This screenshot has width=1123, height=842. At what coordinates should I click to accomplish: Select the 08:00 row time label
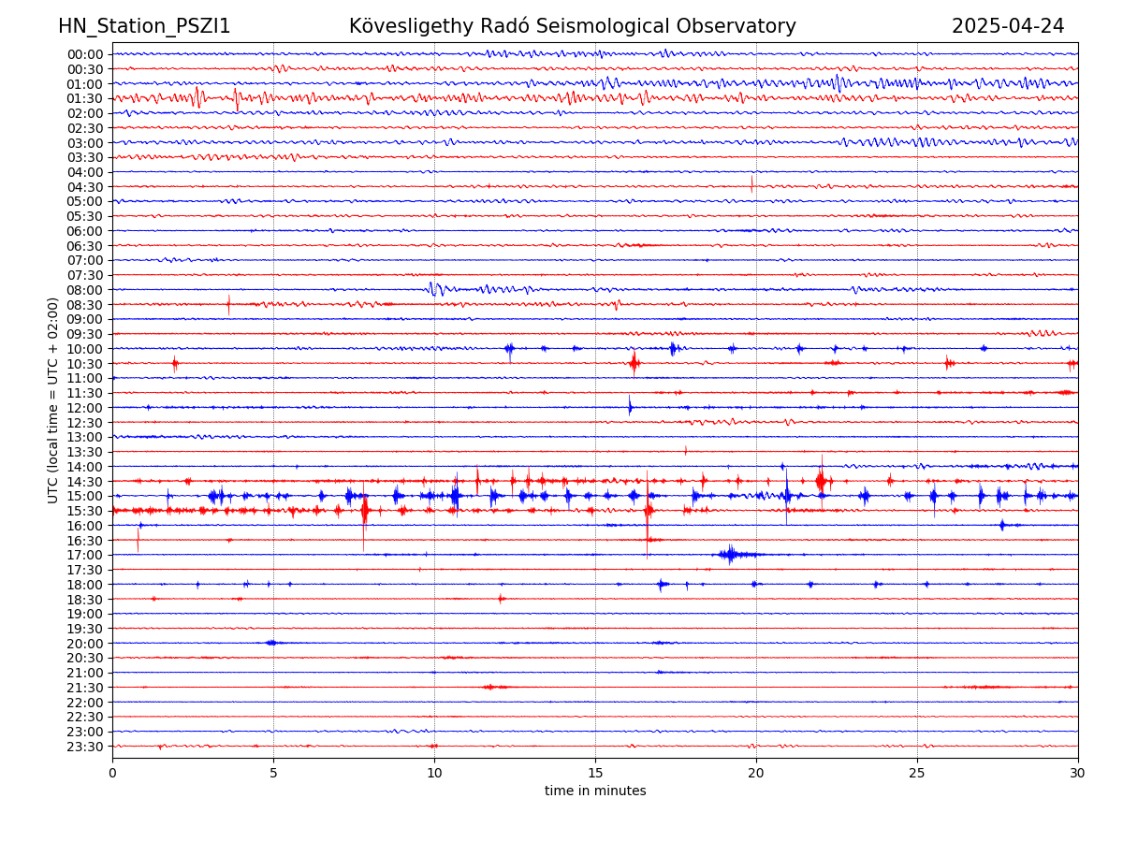(x=85, y=290)
